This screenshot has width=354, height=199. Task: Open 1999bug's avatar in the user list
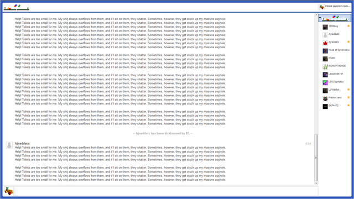tap(325, 27)
